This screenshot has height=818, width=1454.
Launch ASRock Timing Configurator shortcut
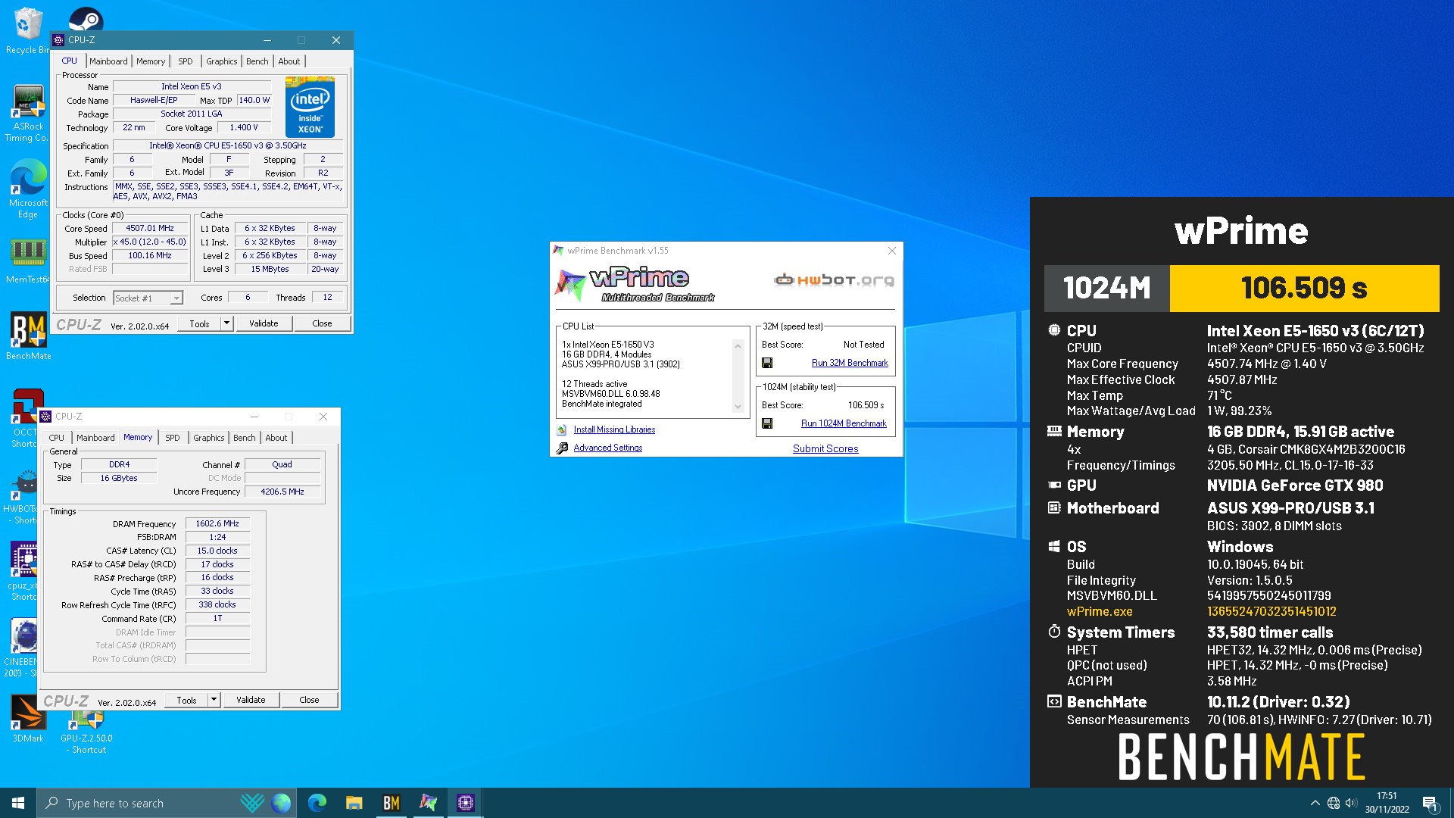27,114
